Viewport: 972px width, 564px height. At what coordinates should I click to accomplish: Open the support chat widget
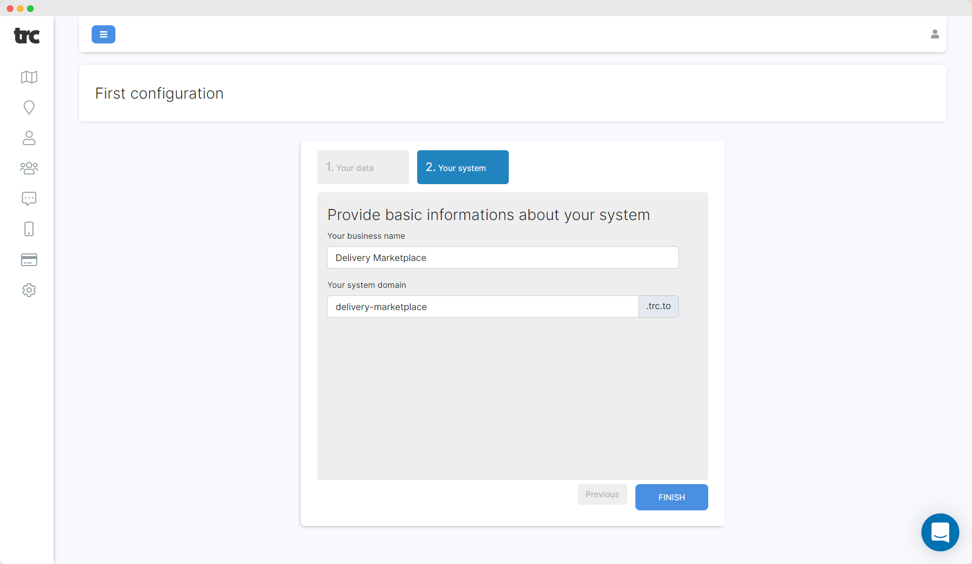[940, 532]
